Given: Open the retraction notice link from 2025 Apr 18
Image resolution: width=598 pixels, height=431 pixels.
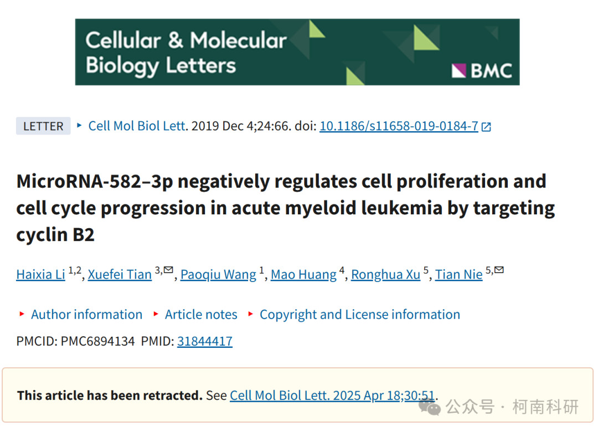Looking at the screenshot, I should [332, 396].
